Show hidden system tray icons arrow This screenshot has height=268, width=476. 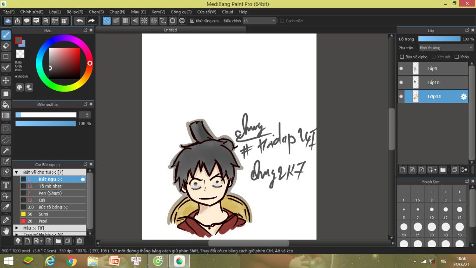(415, 261)
